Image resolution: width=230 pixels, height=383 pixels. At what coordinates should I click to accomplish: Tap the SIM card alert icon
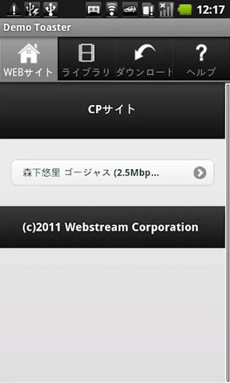coord(148,10)
